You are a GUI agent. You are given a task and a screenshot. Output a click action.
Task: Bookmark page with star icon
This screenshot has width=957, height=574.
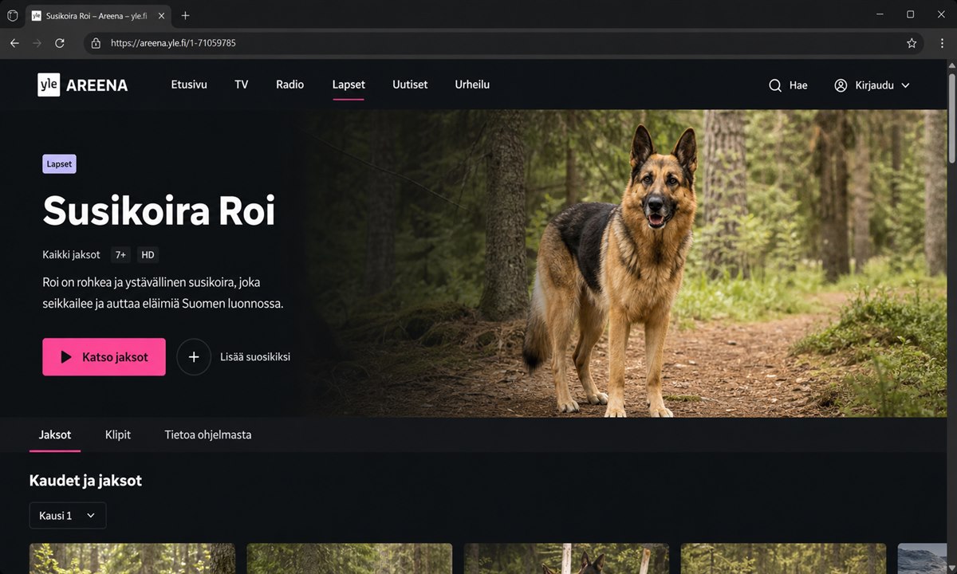(912, 43)
